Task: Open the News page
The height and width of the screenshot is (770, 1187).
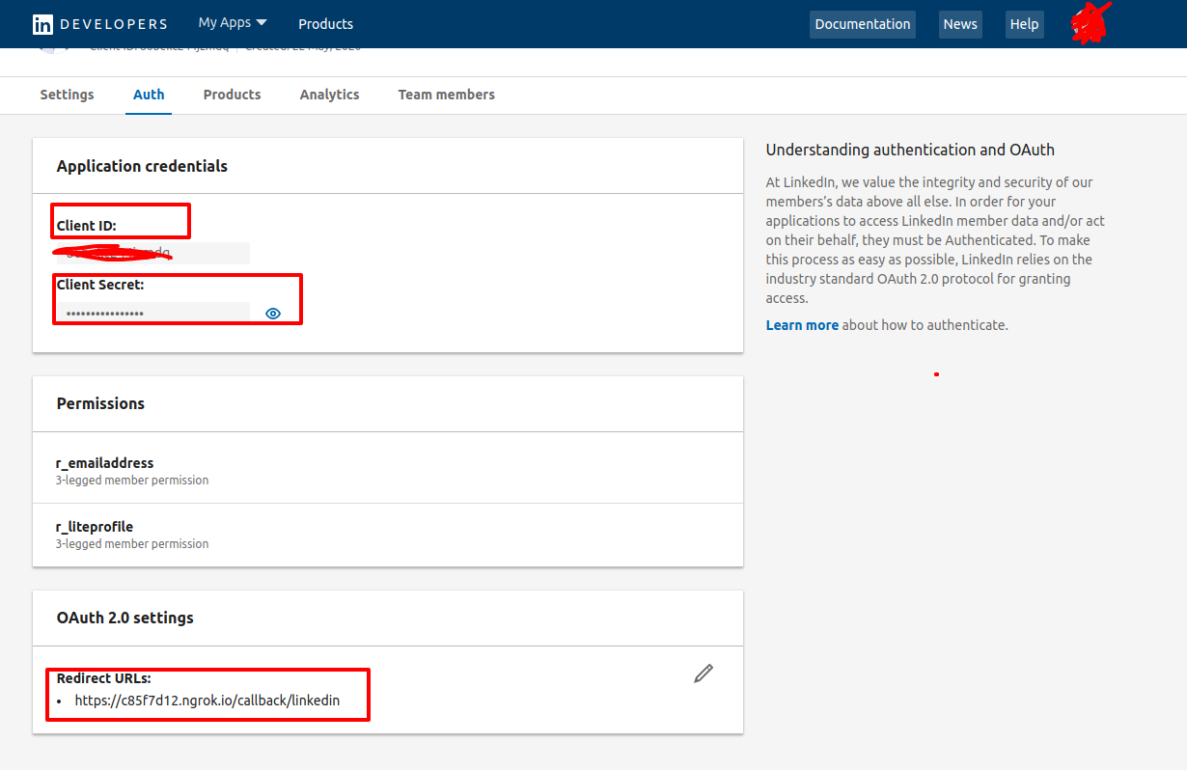Action: (960, 24)
